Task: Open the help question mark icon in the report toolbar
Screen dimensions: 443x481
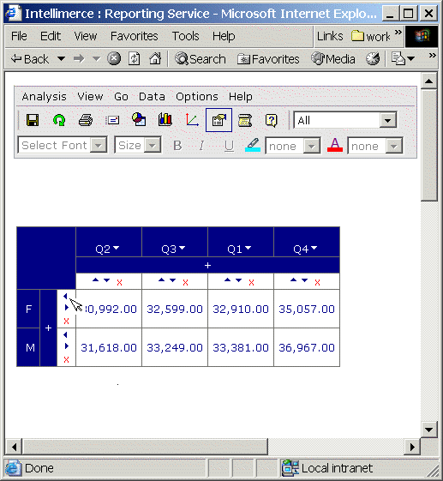Action: (272, 120)
